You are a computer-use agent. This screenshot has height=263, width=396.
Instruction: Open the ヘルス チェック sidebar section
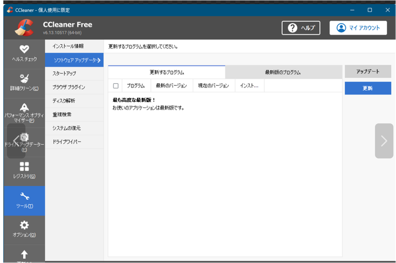tap(24, 53)
